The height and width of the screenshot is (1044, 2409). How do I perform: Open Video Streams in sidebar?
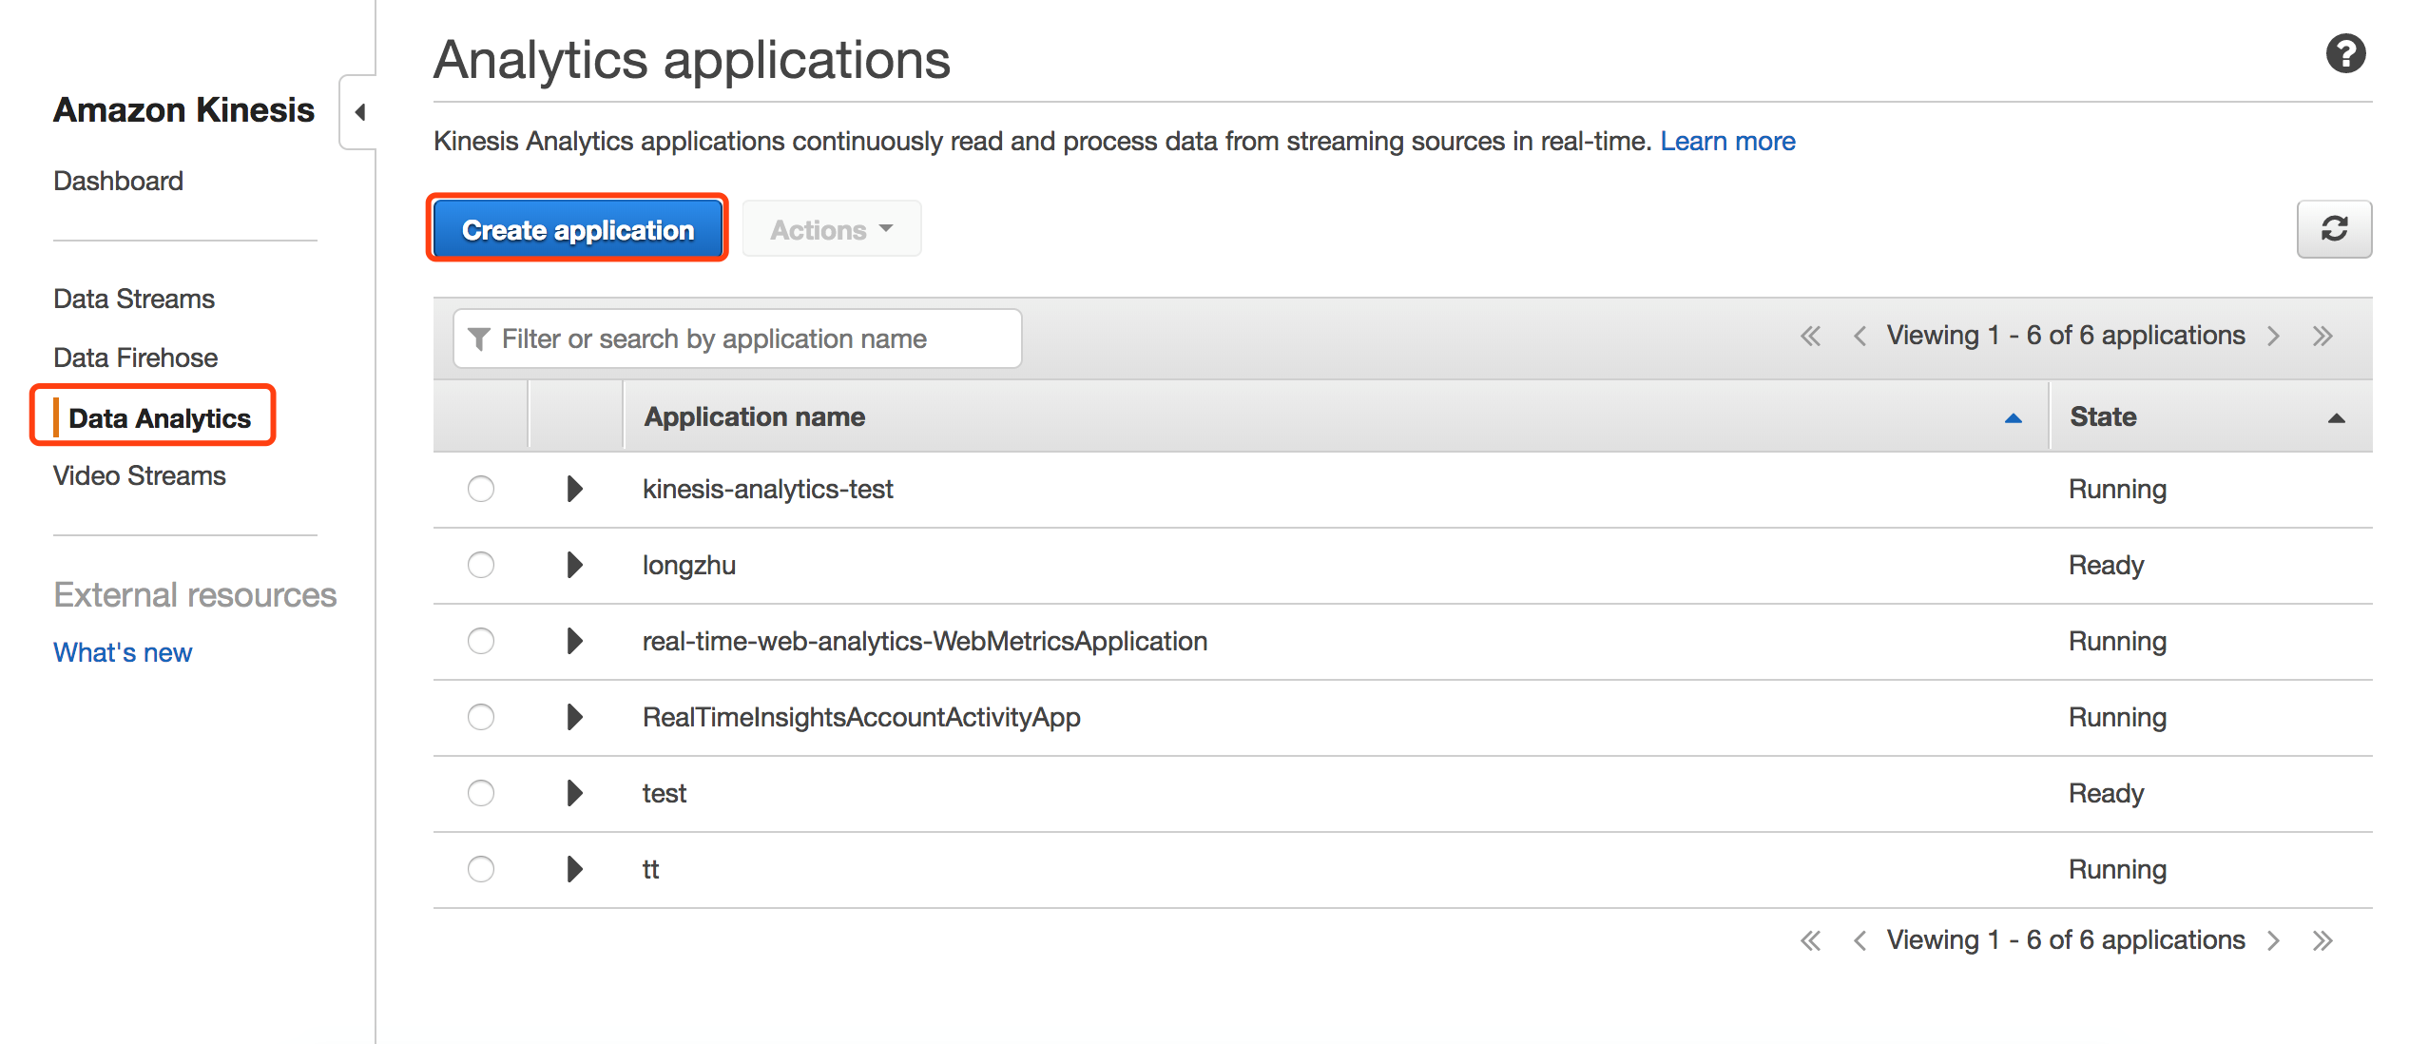coord(140,475)
